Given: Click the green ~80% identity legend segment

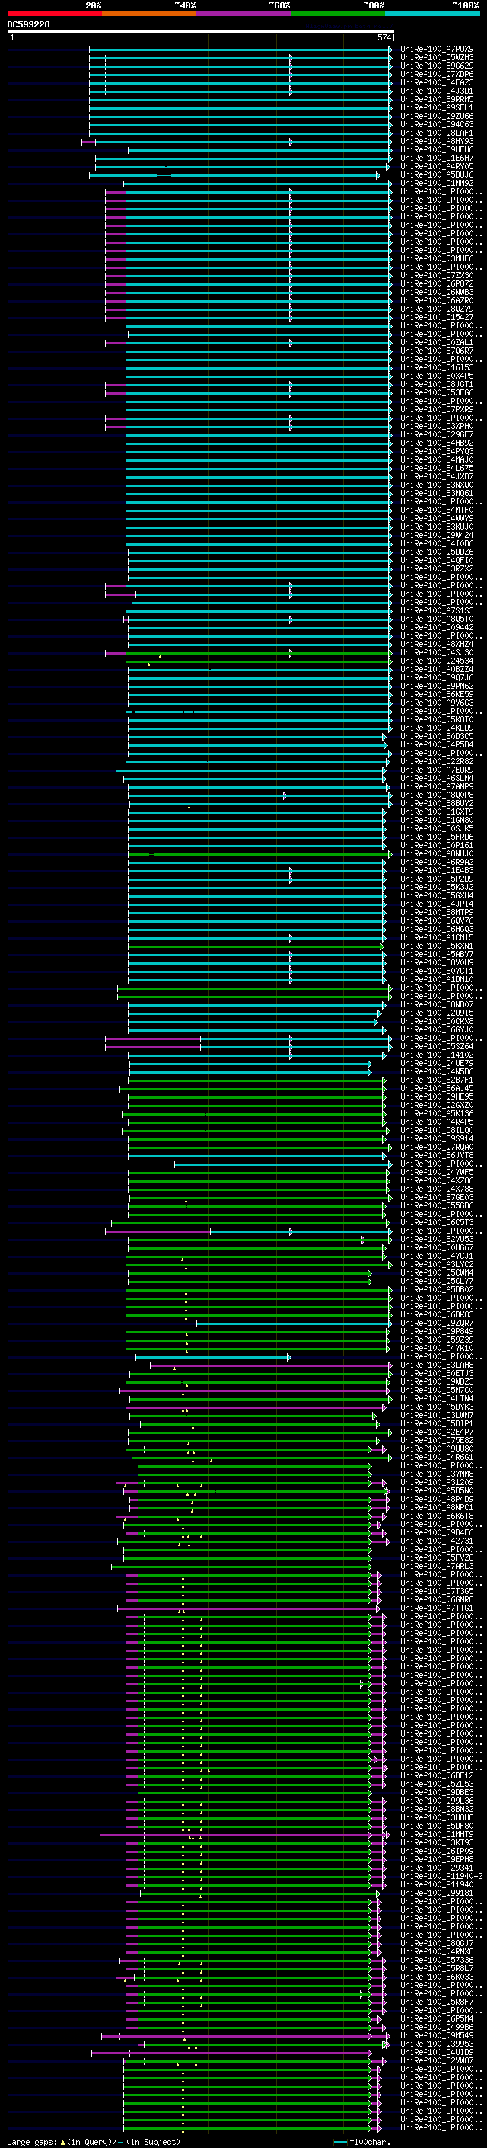Looking at the screenshot, I should click(338, 14).
